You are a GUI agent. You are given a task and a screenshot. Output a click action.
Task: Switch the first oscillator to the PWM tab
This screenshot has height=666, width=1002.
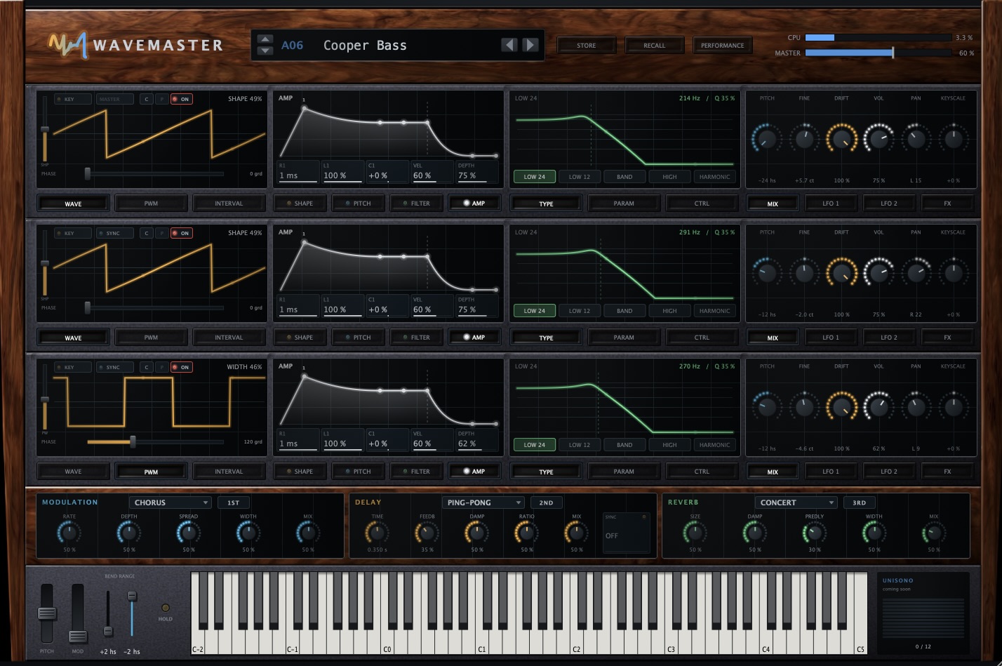point(151,204)
